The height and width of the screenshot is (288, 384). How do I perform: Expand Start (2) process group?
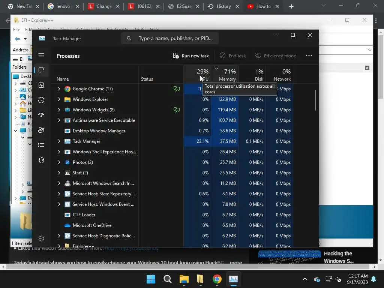tap(59, 172)
